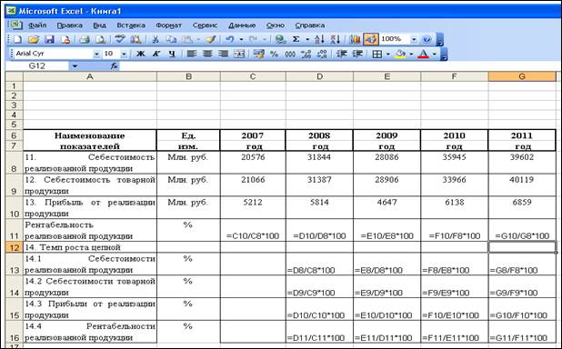The width and height of the screenshot is (562, 349).
Task: Create a new workbook with New icon
Action: tap(17, 39)
